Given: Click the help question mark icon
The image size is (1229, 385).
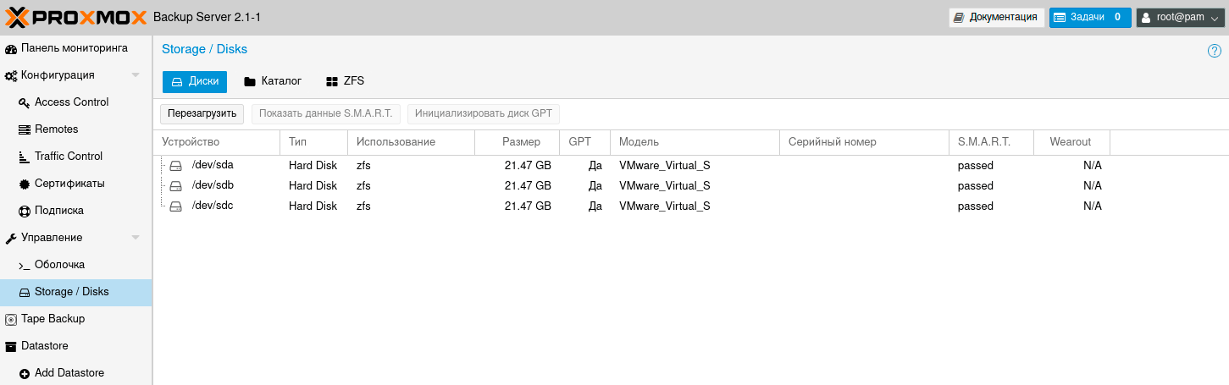Looking at the screenshot, I should (1214, 51).
